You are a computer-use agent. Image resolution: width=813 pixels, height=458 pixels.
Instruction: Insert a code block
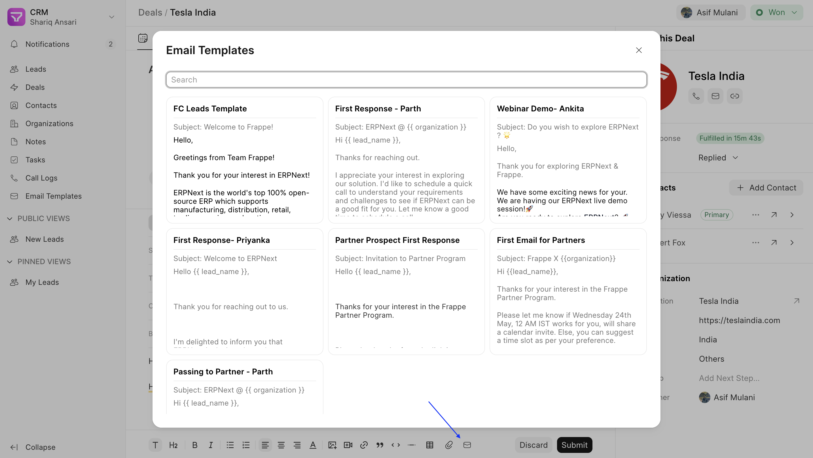(395, 445)
